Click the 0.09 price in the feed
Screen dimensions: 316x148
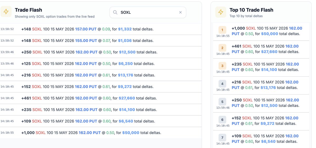[106, 29]
